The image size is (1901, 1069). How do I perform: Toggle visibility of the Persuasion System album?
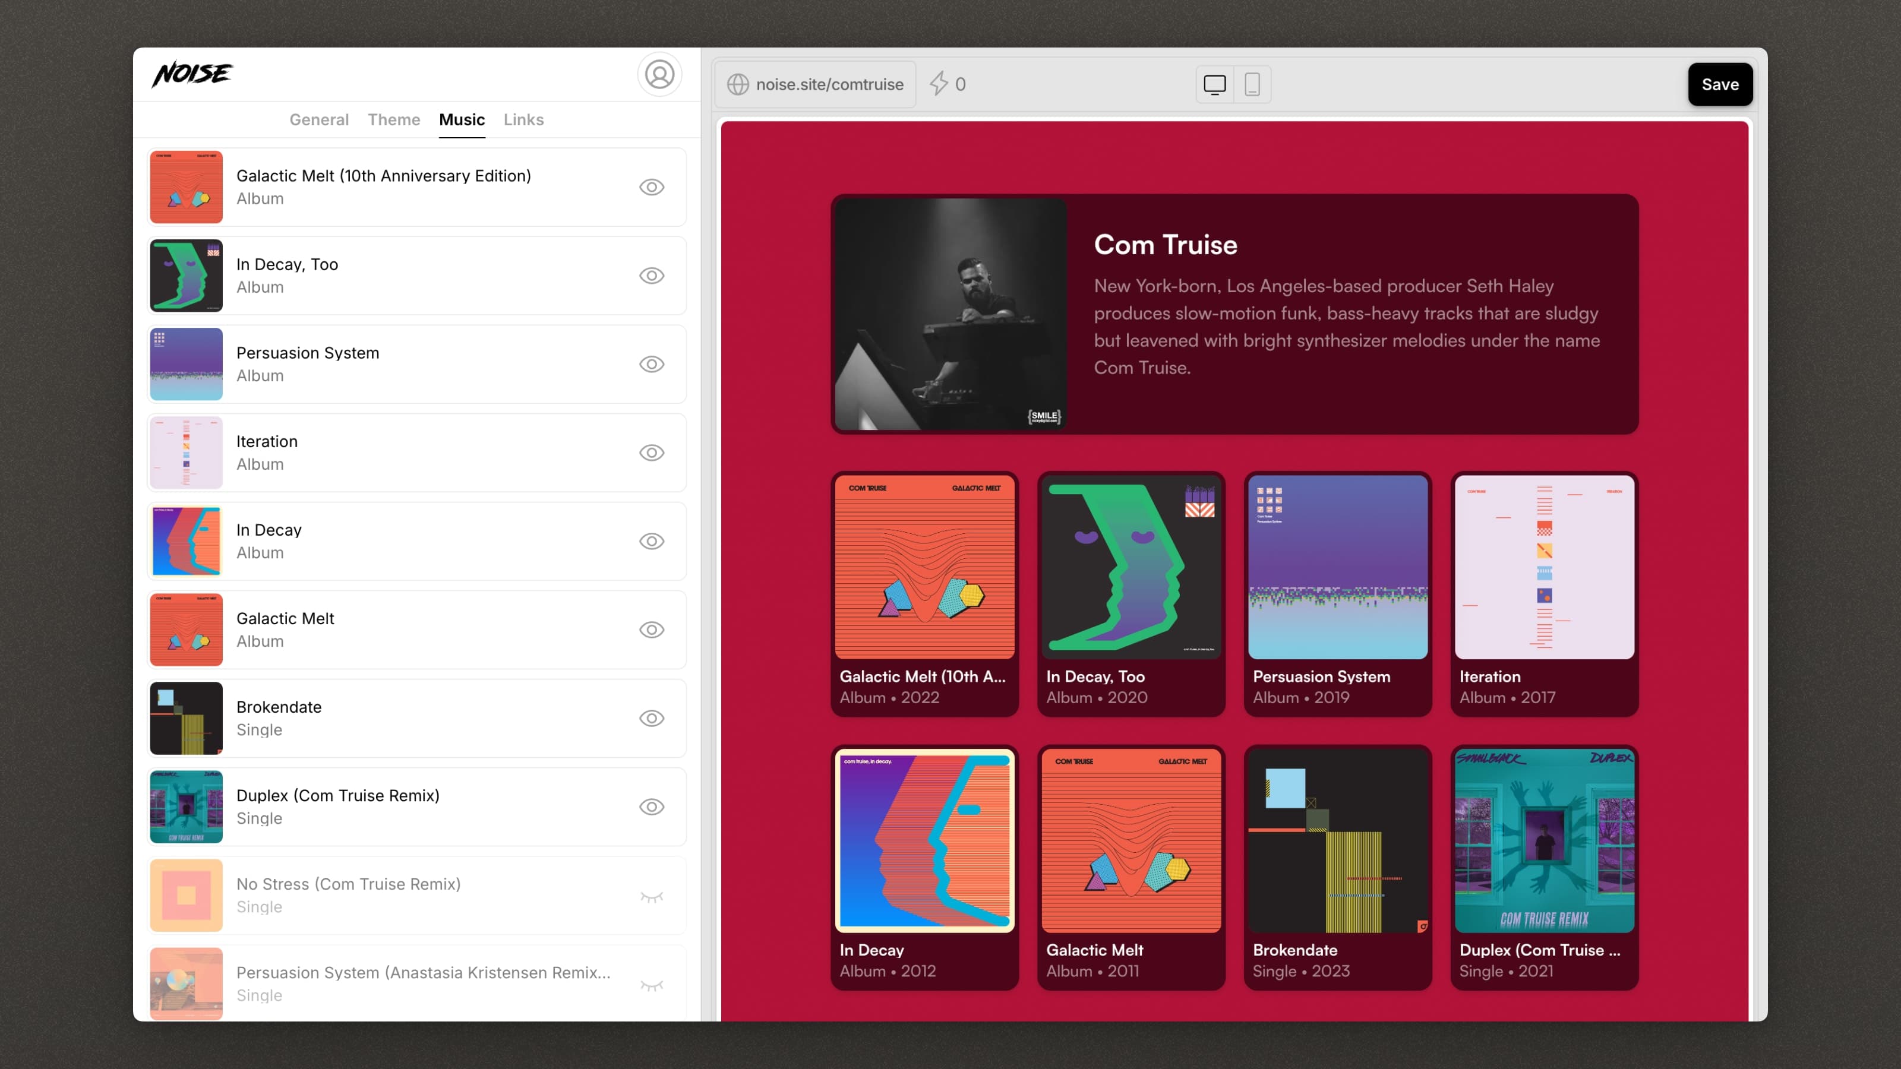[x=651, y=365]
